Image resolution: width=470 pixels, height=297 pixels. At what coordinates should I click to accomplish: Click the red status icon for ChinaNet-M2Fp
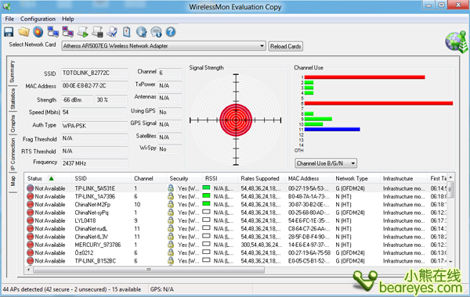[x=31, y=205]
